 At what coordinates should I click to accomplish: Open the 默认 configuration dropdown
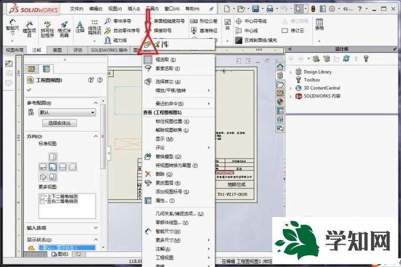coord(67,112)
